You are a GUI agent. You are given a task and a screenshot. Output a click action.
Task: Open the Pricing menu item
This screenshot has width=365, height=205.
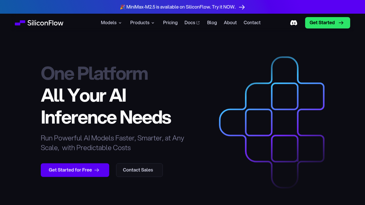(x=170, y=22)
